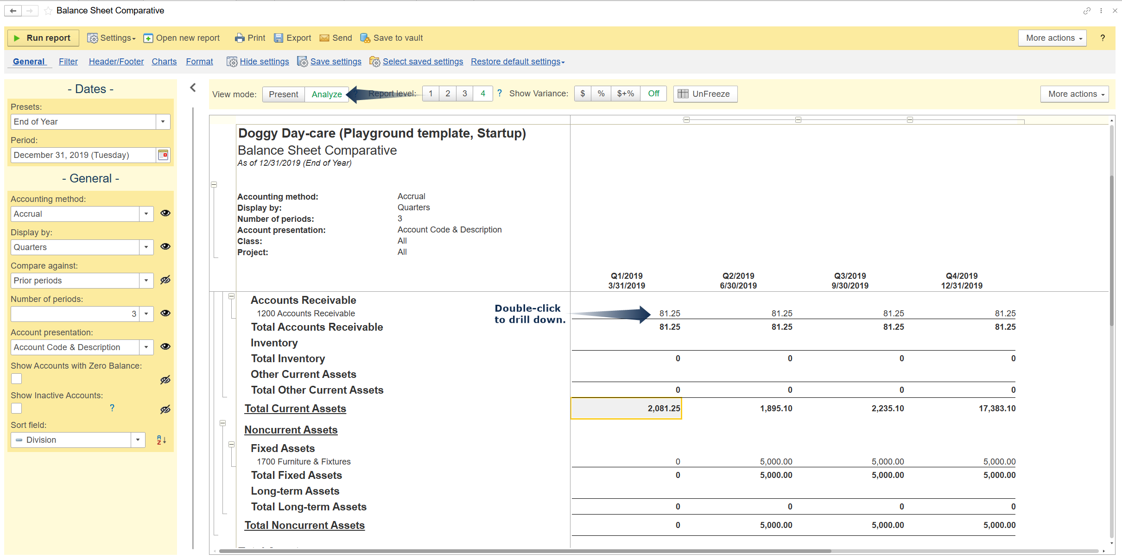The width and height of the screenshot is (1122, 559).
Task: Open the Presets End of Year dropdown
Action: point(163,122)
